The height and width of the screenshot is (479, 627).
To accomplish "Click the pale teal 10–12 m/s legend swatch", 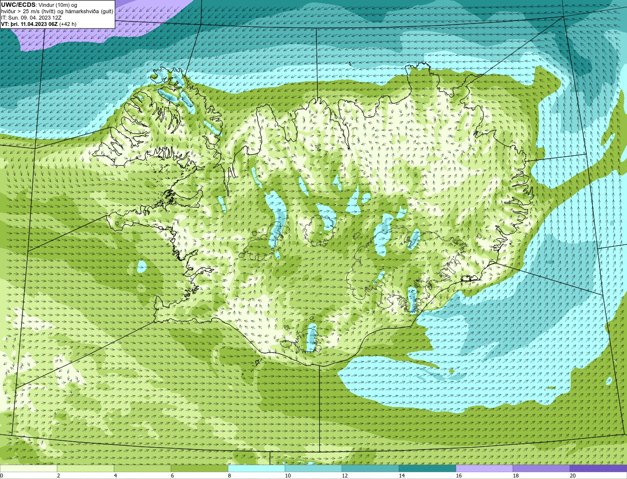I will (x=313, y=469).
